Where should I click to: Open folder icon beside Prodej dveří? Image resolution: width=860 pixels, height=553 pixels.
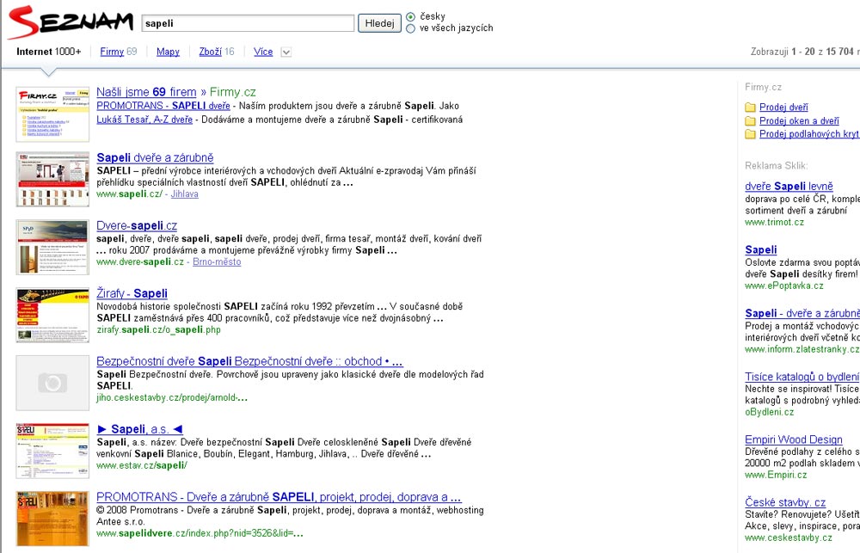pyautogui.click(x=750, y=107)
